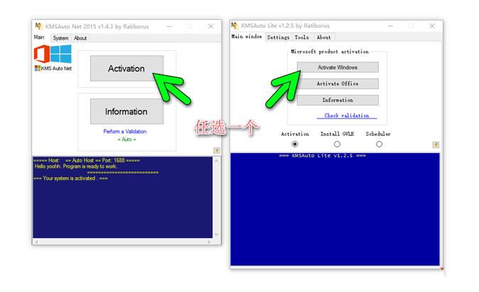Click up arrow of KMSAuto Net console scrollbar
The height and width of the screenshot is (292, 479).
coord(216,161)
